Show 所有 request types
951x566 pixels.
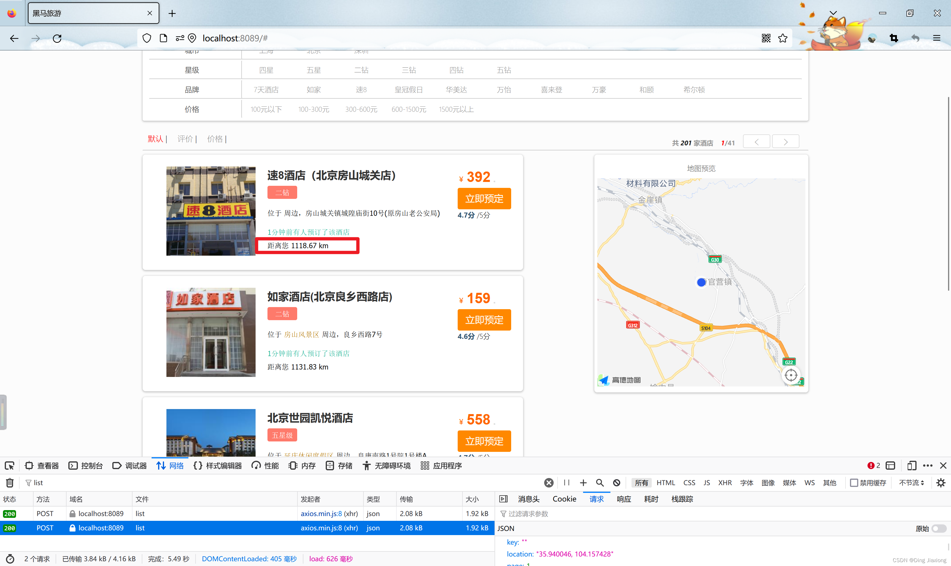[641, 483]
